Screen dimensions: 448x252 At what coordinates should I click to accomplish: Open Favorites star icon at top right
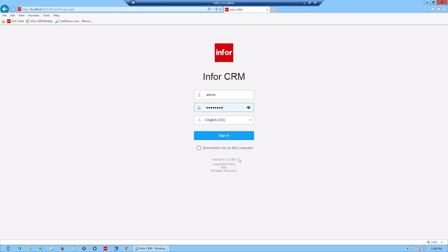point(439,9)
